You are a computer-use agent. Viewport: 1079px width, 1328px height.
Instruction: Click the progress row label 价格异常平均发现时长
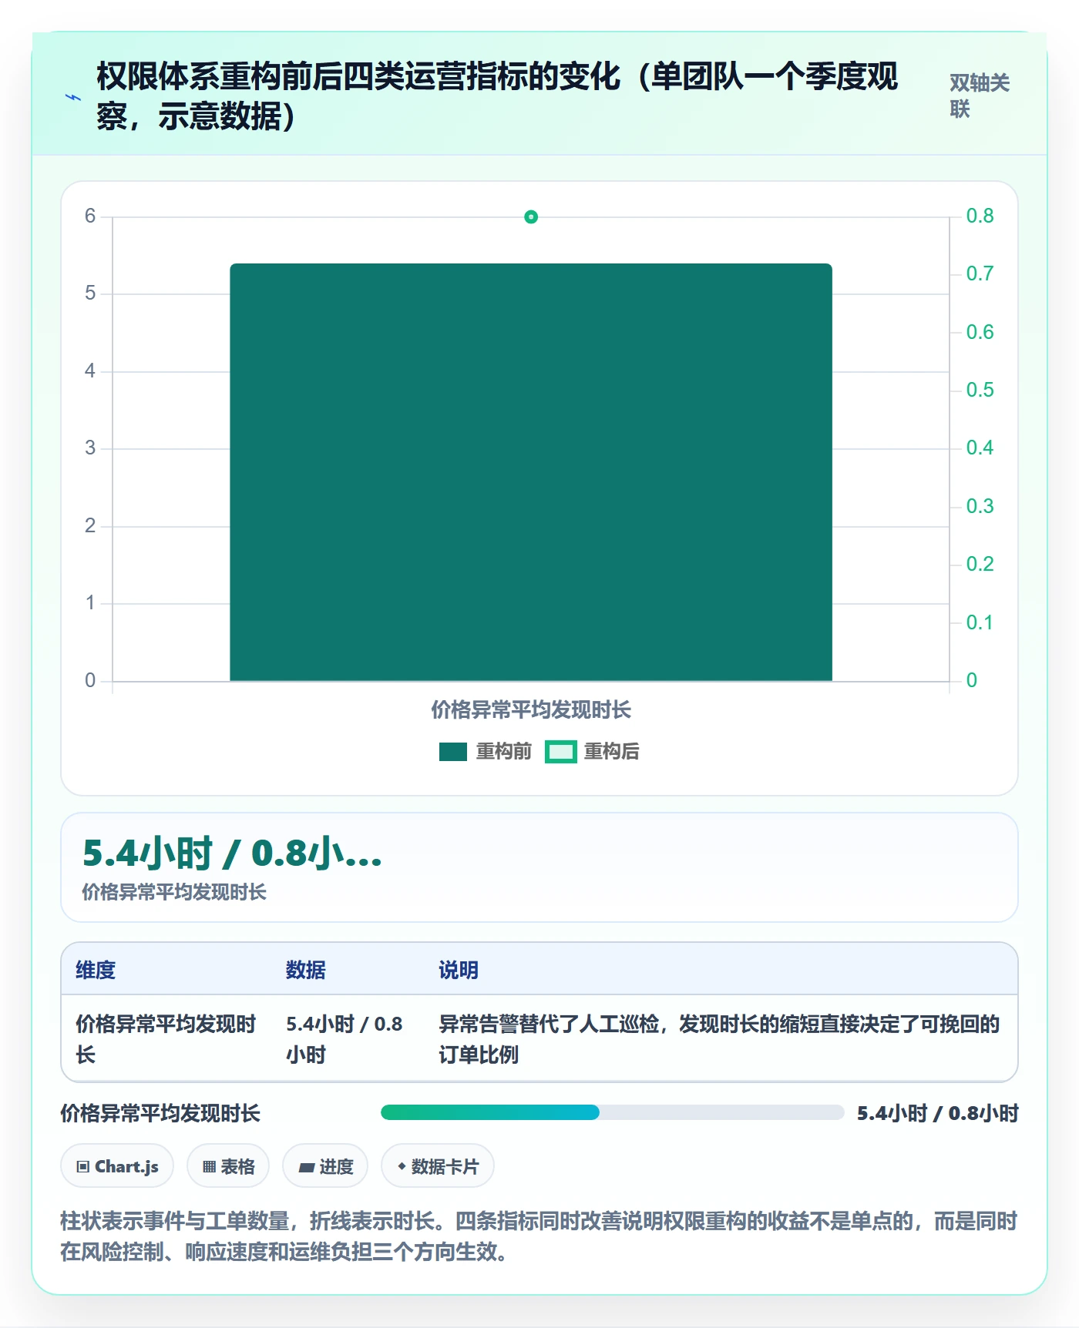click(x=160, y=1113)
